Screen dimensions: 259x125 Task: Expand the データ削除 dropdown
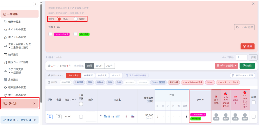(226, 66)
